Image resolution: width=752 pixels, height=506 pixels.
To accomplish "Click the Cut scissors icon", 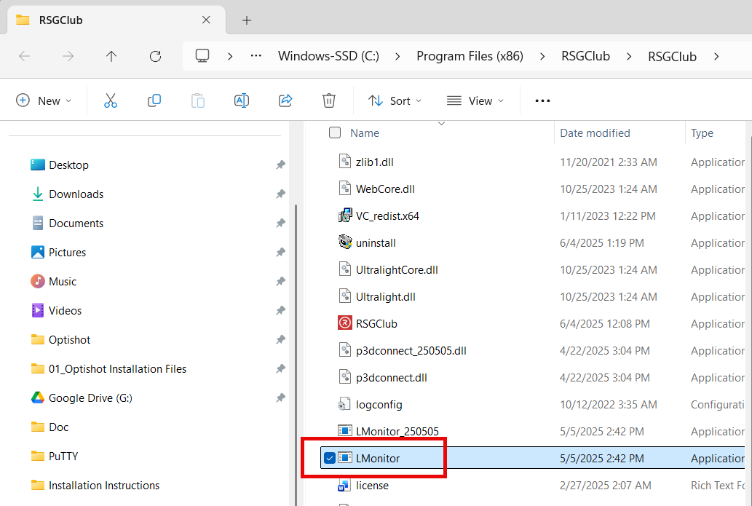I will pyautogui.click(x=111, y=100).
